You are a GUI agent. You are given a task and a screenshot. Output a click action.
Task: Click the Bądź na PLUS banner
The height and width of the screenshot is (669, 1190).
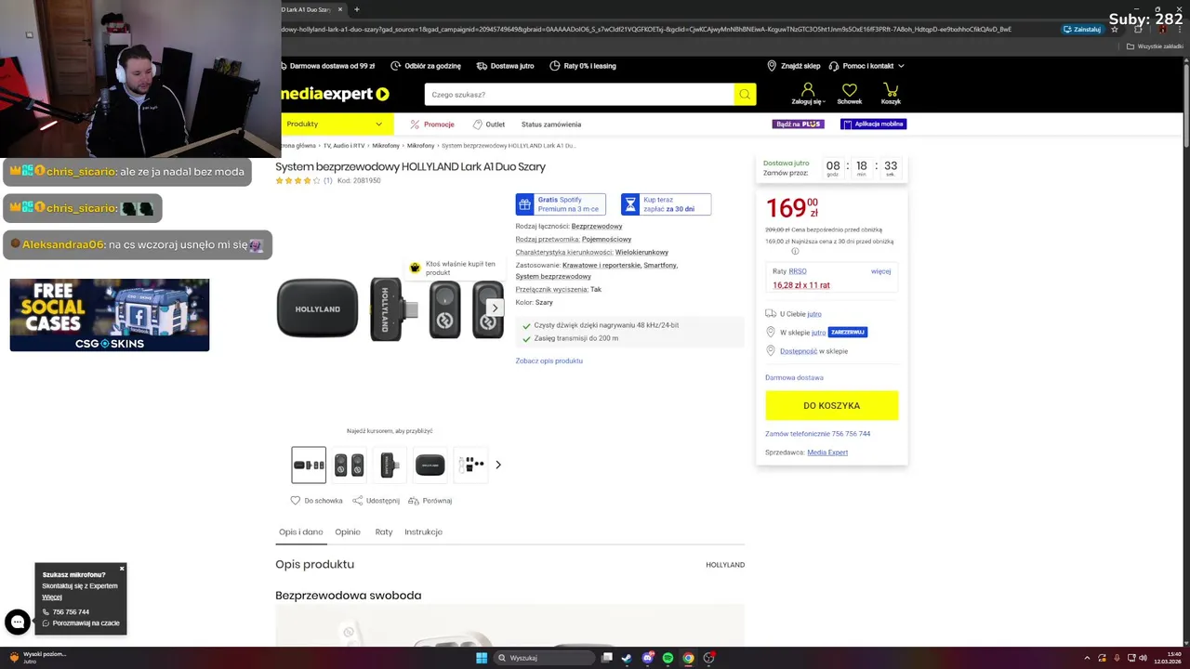click(x=798, y=125)
